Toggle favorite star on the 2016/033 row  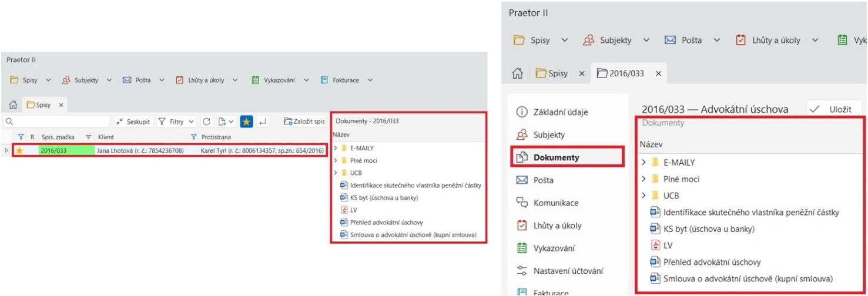point(19,151)
